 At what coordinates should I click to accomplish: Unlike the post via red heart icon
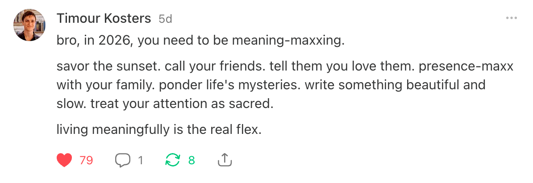(x=65, y=160)
